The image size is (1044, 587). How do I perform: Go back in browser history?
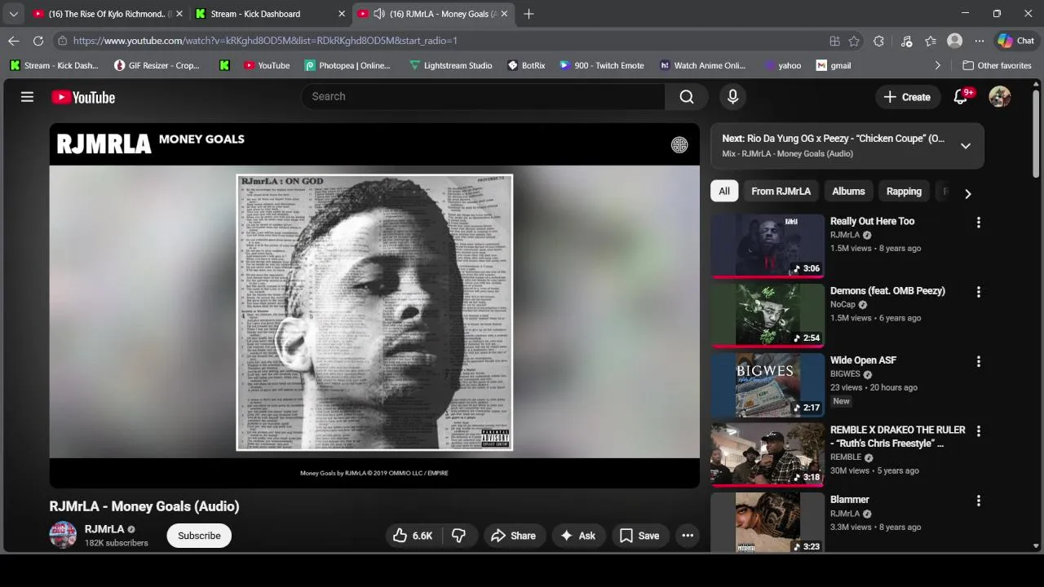coord(14,41)
